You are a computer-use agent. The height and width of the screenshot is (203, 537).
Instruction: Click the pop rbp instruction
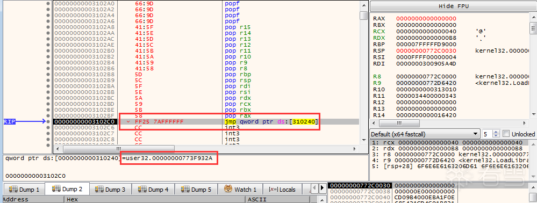coord(238,74)
